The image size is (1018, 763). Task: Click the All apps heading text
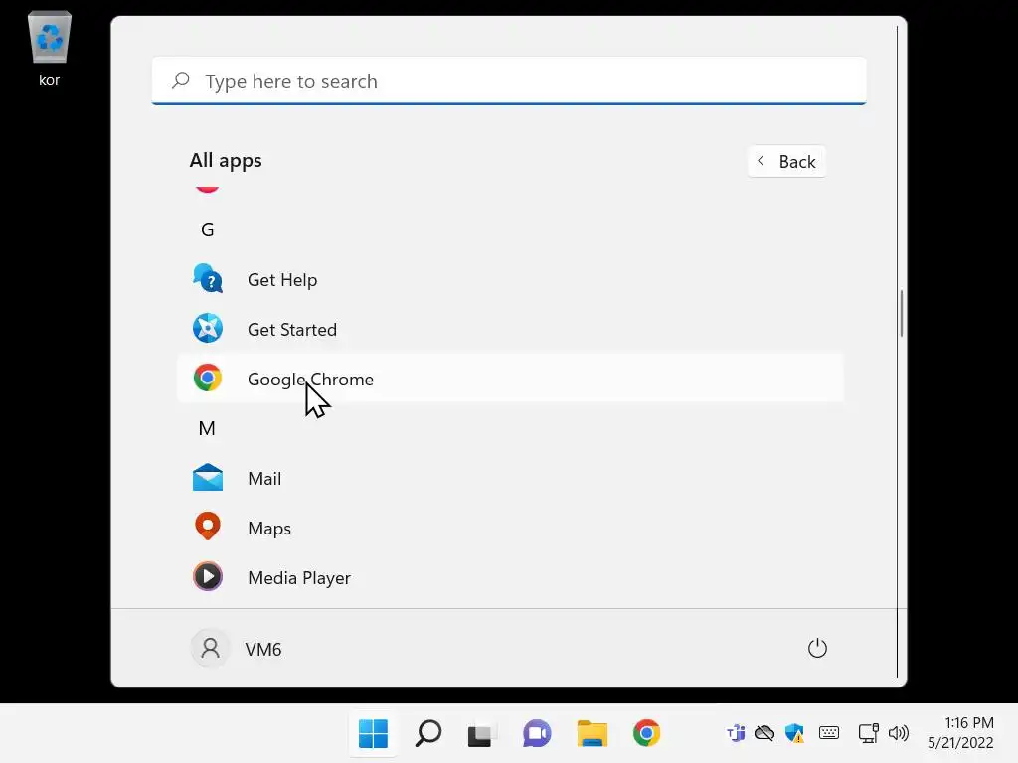click(x=226, y=160)
